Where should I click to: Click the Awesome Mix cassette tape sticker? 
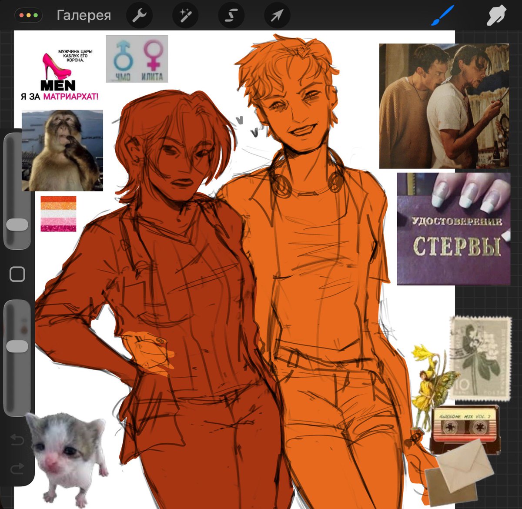(x=466, y=429)
